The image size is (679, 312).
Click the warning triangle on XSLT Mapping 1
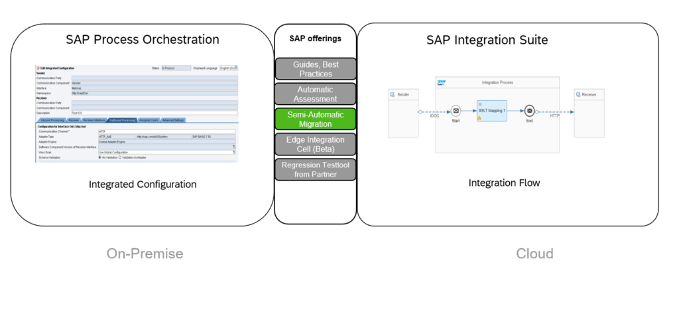coord(479,117)
